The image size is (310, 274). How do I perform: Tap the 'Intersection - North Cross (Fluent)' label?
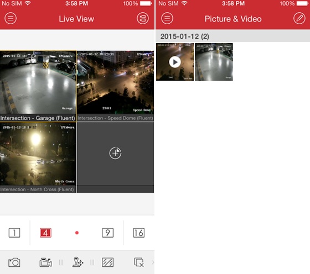(x=37, y=189)
